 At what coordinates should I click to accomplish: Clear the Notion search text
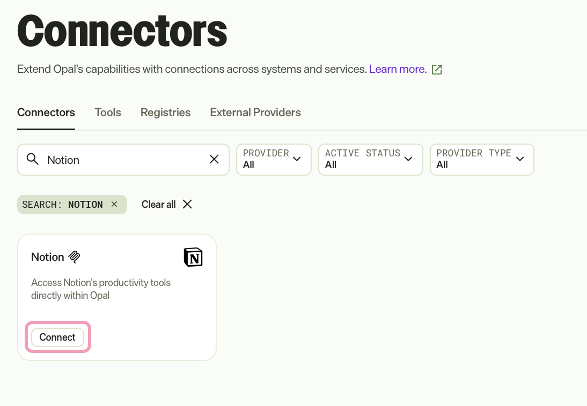[x=214, y=159]
